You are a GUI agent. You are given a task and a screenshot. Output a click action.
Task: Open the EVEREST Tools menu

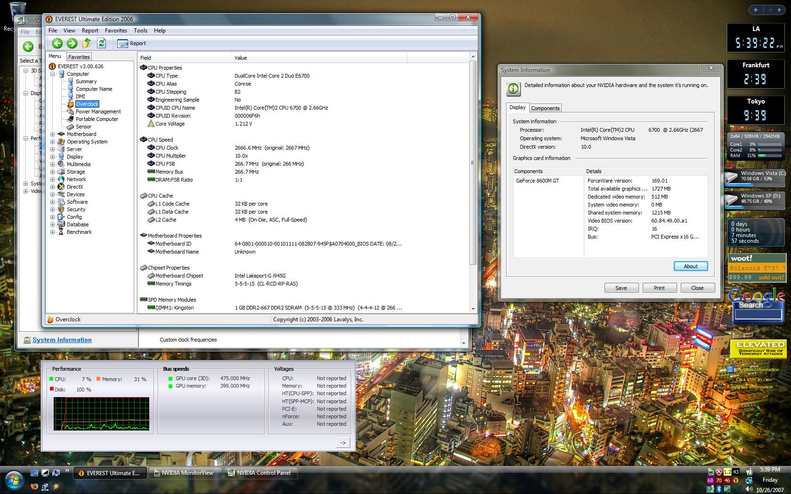[x=140, y=31]
